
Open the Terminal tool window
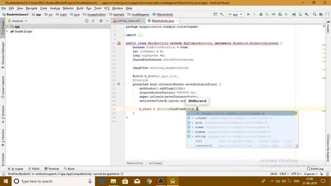point(52,169)
